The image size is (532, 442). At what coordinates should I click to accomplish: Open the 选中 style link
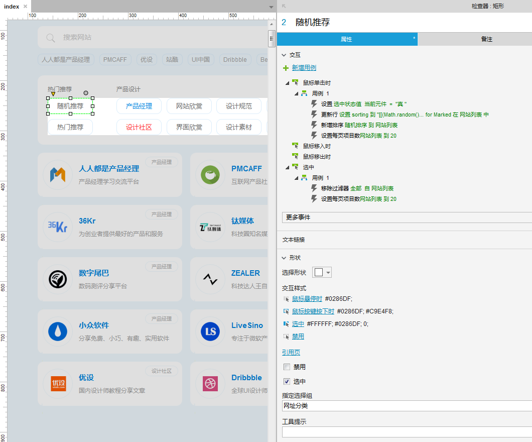pyautogui.click(x=298, y=324)
